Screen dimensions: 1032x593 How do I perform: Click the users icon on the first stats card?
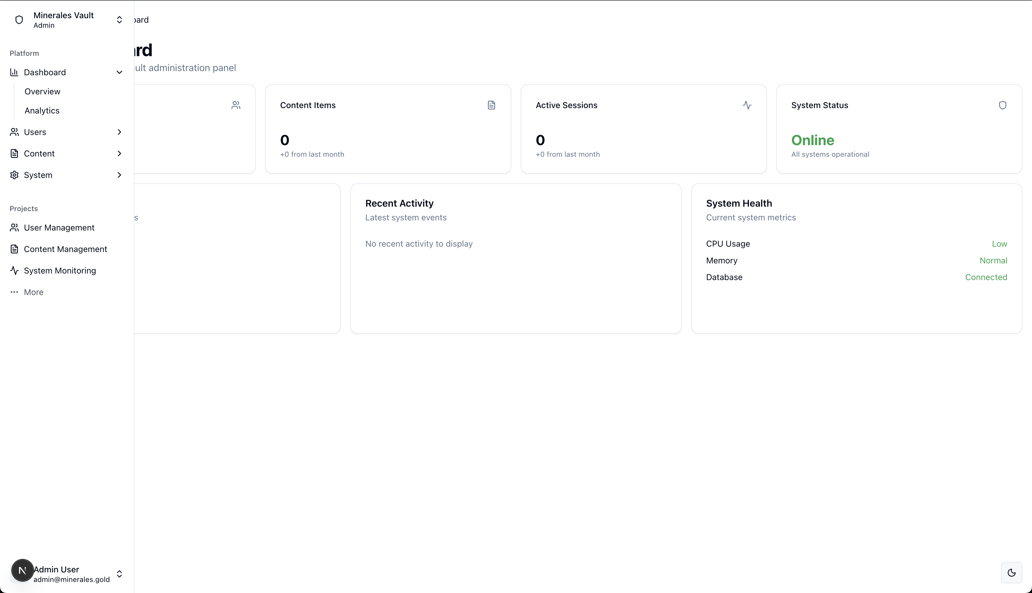(x=236, y=105)
